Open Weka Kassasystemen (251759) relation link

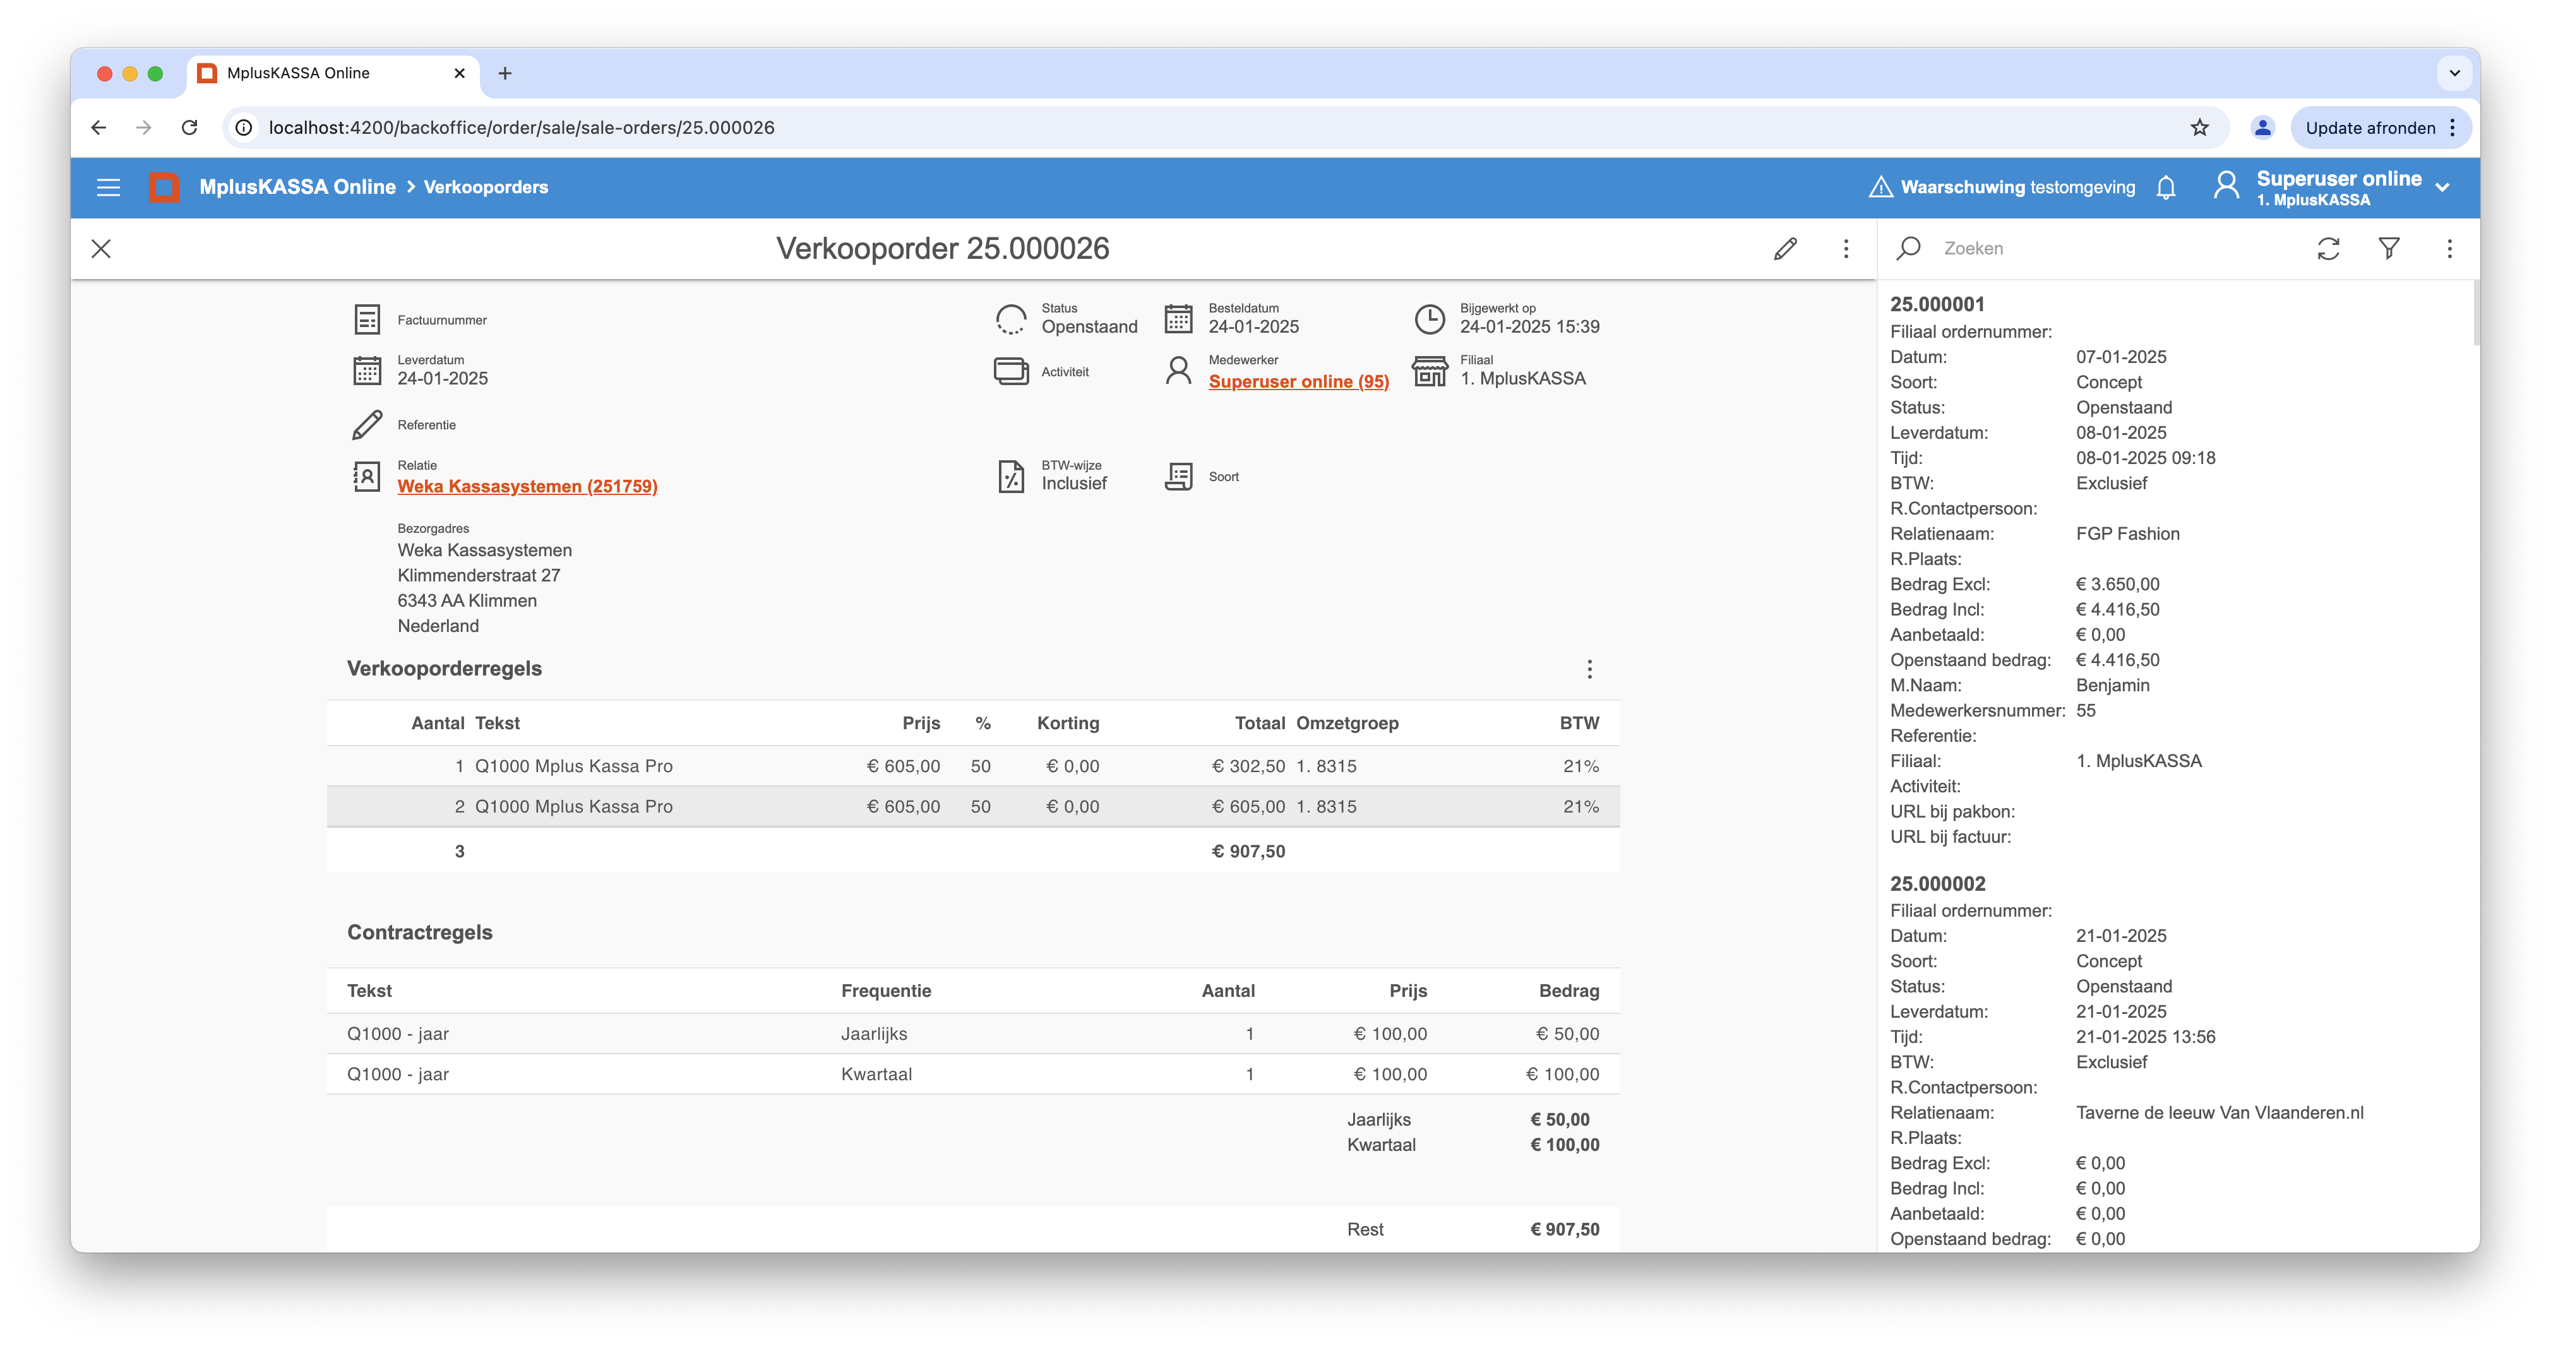tap(527, 486)
